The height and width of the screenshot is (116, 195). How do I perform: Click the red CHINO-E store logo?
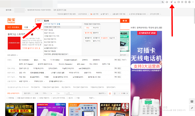click(x=14, y=43)
